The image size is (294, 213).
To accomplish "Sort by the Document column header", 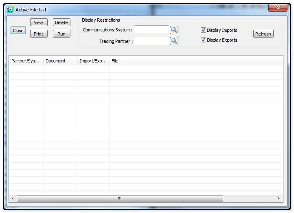I will point(60,61).
